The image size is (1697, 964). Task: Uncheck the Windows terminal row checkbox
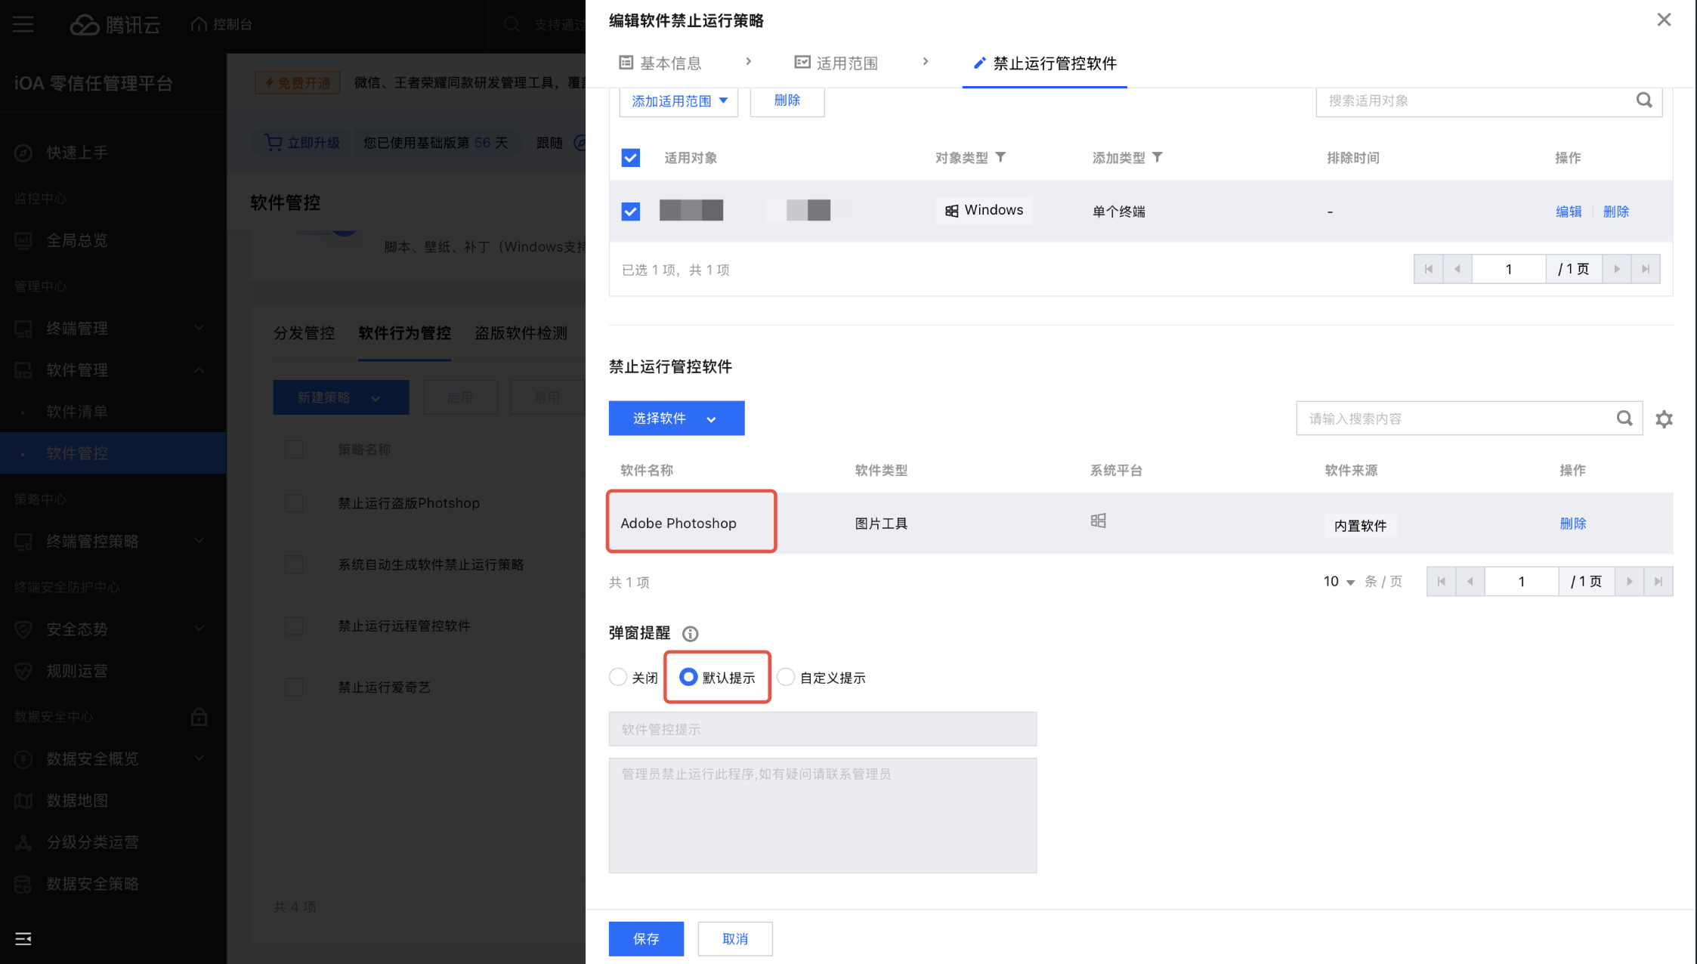[630, 212]
